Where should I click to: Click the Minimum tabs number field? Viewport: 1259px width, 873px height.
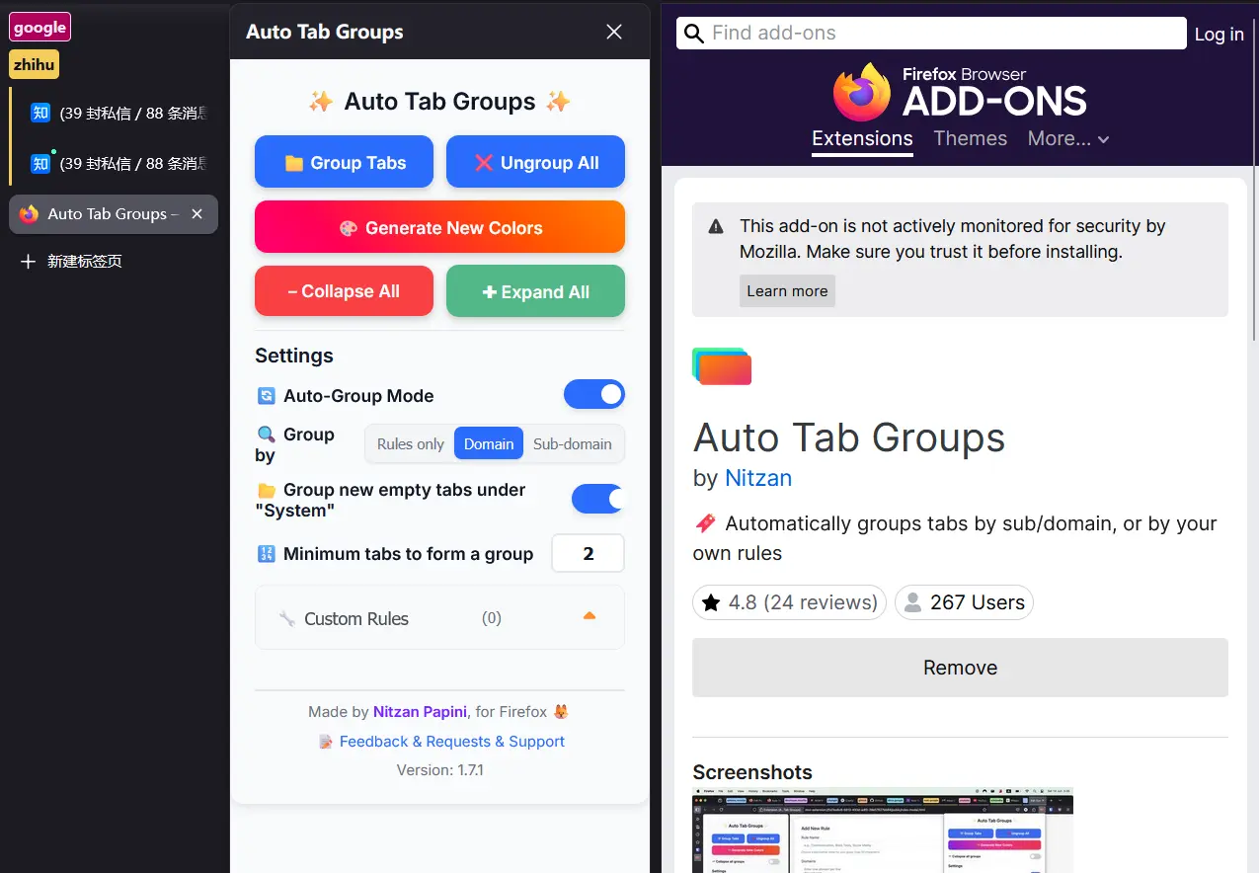coord(589,553)
